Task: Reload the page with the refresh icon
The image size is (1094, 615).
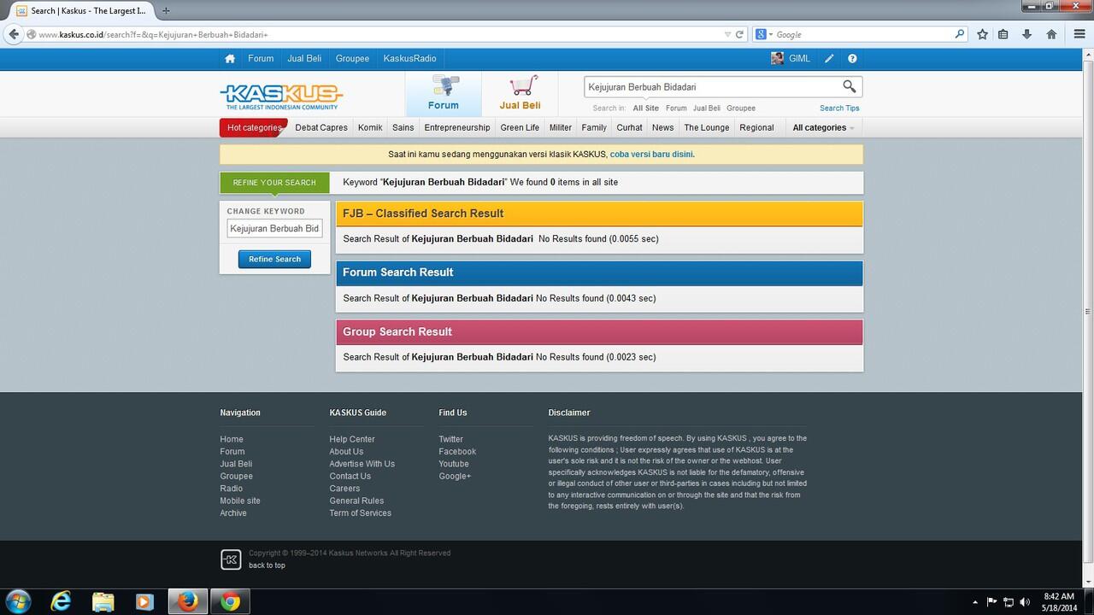Action: pos(740,34)
